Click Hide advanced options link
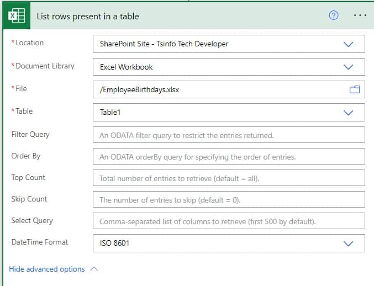The height and width of the screenshot is (286, 374). pos(47,269)
